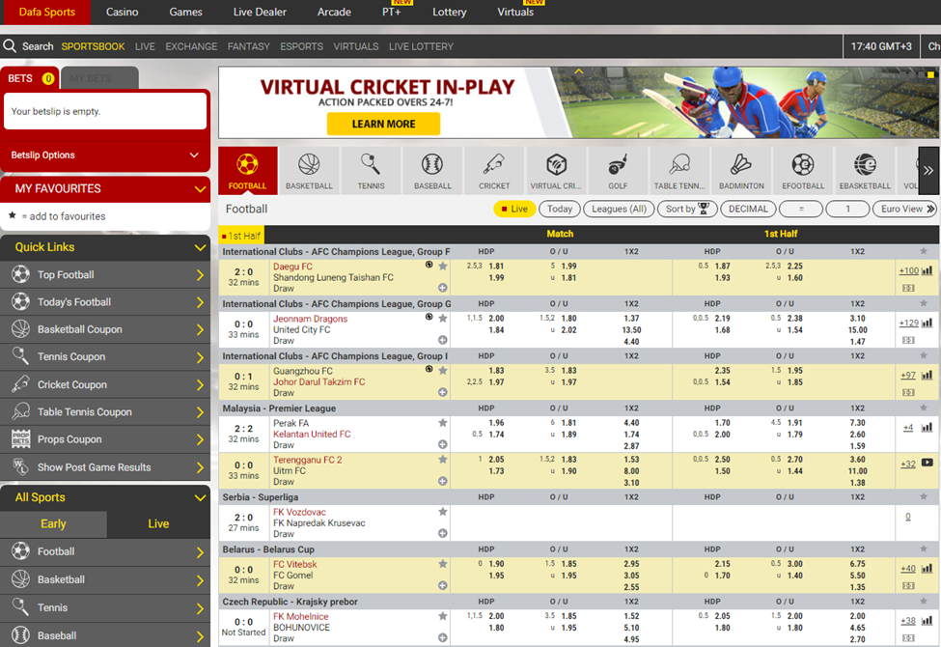Toggle the Live filter pill
Image resolution: width=941 pixels, height=647 pixels.
[514, 209]
